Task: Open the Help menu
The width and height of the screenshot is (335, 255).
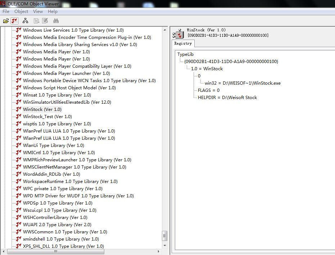Action: [x=53, y=11]
